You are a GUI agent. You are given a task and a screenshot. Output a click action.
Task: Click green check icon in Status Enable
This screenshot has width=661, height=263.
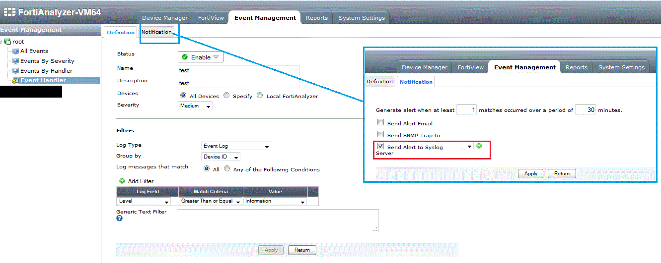point(185,57)
